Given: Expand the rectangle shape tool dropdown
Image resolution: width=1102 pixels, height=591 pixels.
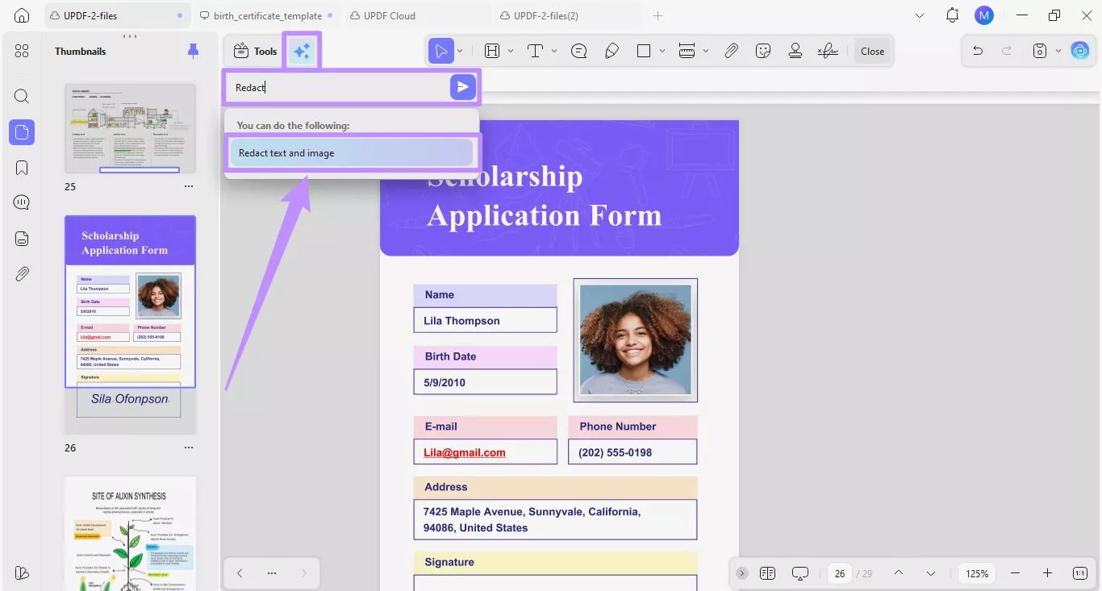Looking at the screenshot, I should tap(662, 52).
